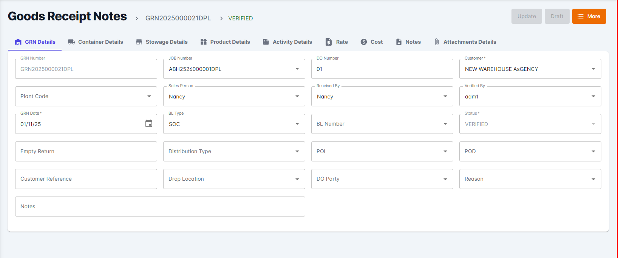Click the Stowage Details icon
Viewport: 618px width, 258px height.
pyautogui.click(x=139, y=42)
